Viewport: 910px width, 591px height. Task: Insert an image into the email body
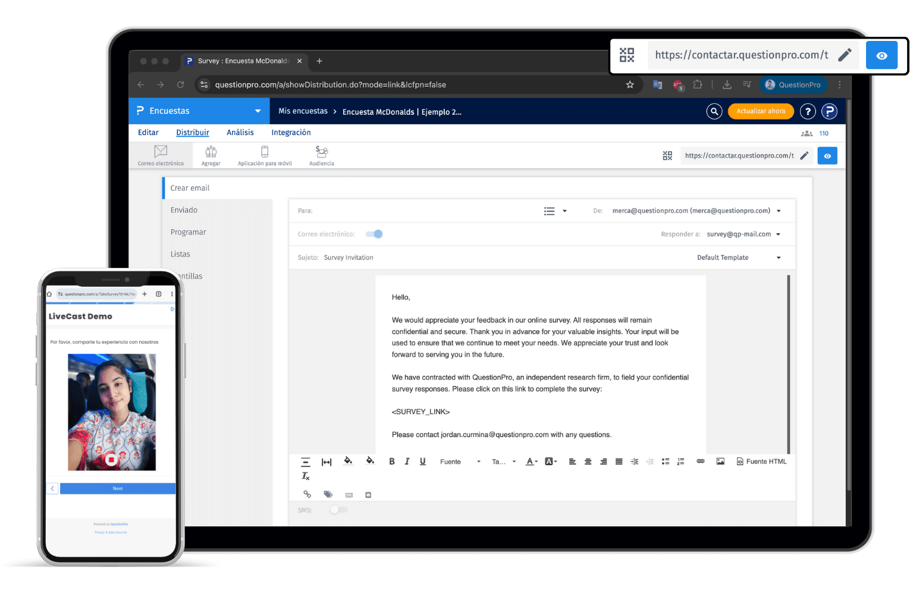(720, 462)
